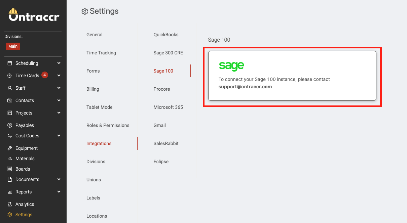The width and height of the screenshot is (407, 223).
Task: Open the General settings tab
Action: (95, 35)
